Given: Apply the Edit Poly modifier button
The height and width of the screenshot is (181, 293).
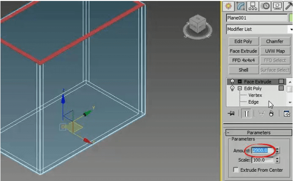Looking at the screenshot, I should [x=244, y=41].
